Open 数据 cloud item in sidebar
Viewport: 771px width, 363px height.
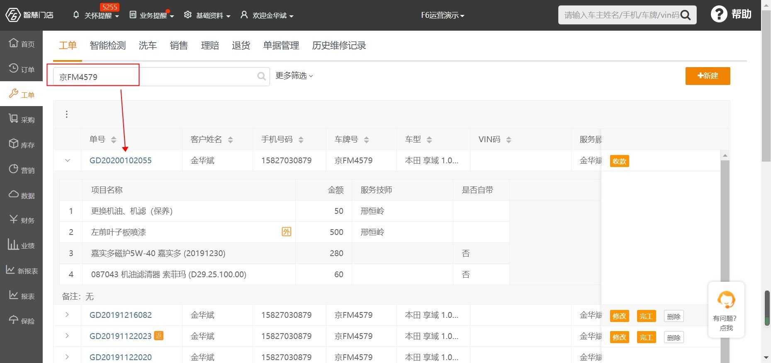[x=22, y=195]
